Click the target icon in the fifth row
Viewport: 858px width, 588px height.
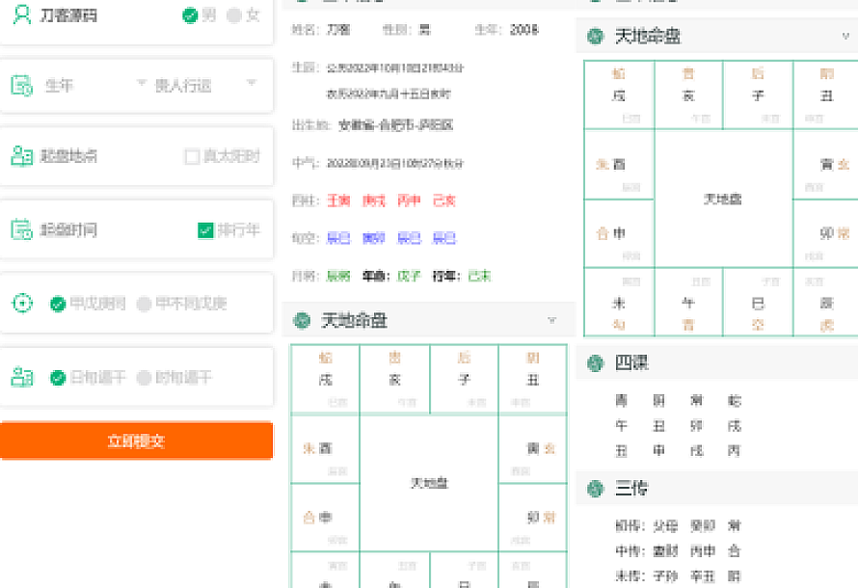click(x=21, y=304)
